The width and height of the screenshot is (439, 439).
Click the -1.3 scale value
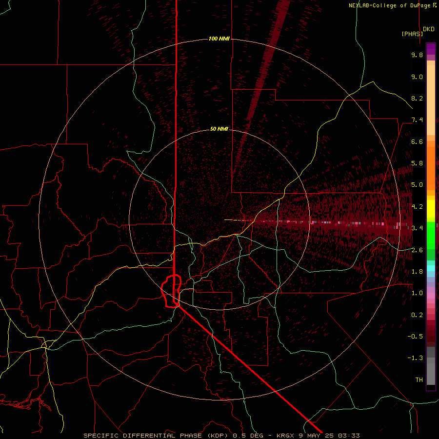click(x=415, y=358)
